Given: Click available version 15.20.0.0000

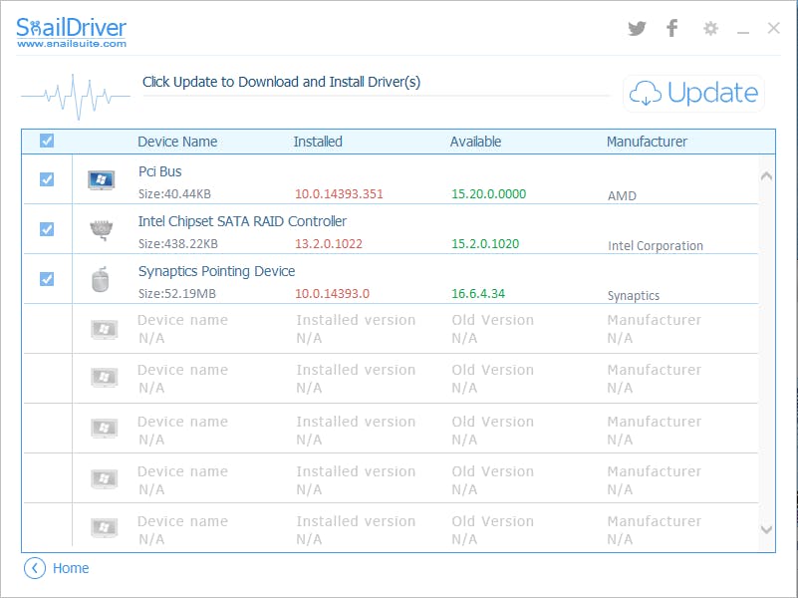Looking at the screenshot, I should pos(488,194).
